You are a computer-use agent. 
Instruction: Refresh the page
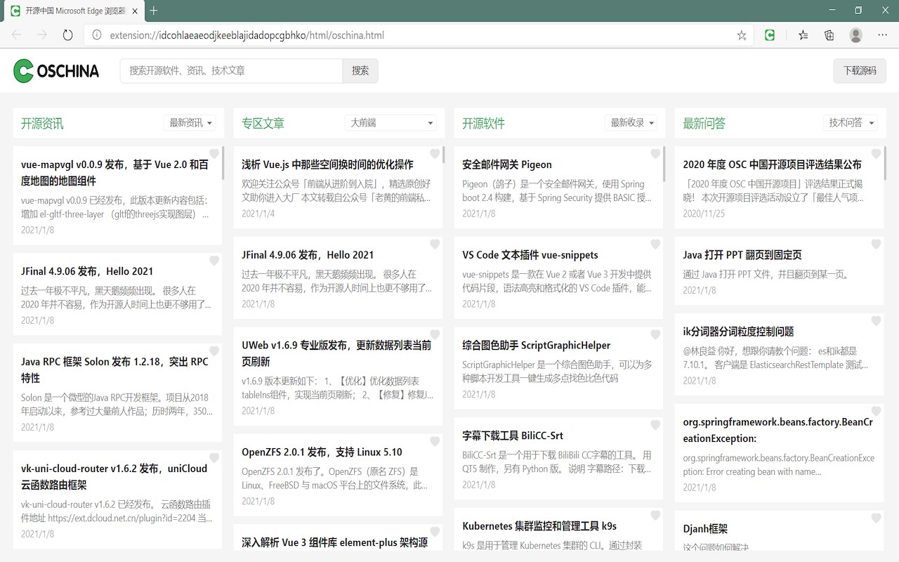(x=68, y=35)
